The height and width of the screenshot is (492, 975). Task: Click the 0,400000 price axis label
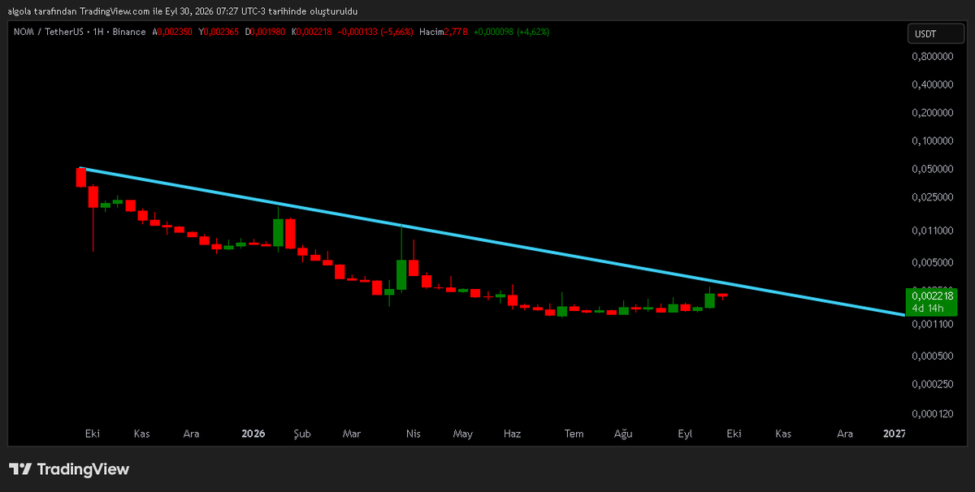[932, 84]
